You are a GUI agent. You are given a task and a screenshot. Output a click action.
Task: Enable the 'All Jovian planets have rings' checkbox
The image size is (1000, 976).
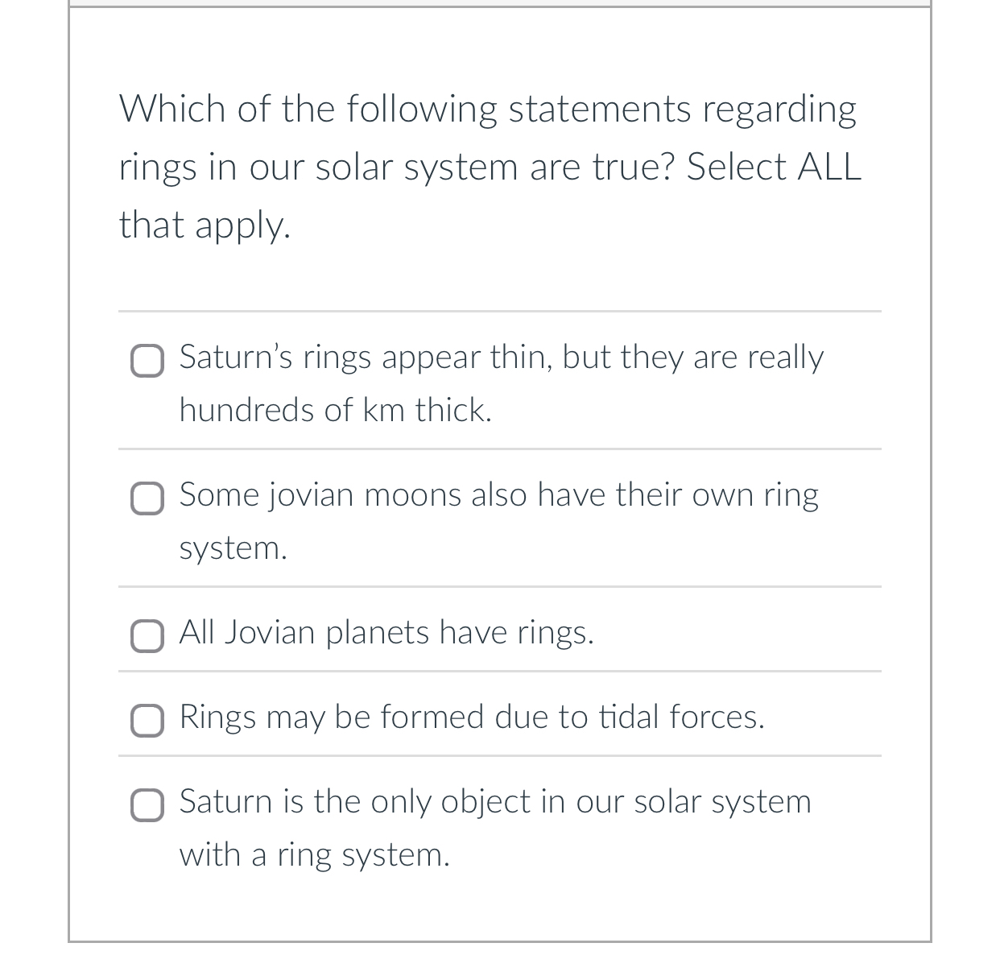click(147, 637)
